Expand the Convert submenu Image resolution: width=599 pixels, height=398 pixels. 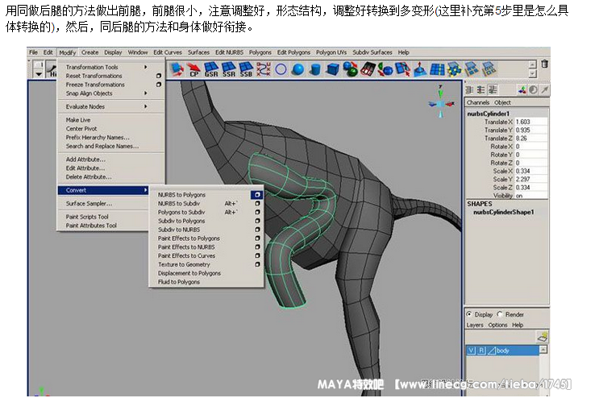[x=102, y=190]
